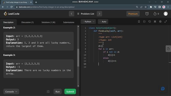Open the feedback smiley chat icon
The height and width of the screenshot is (96, 171).
coord(163,89)
